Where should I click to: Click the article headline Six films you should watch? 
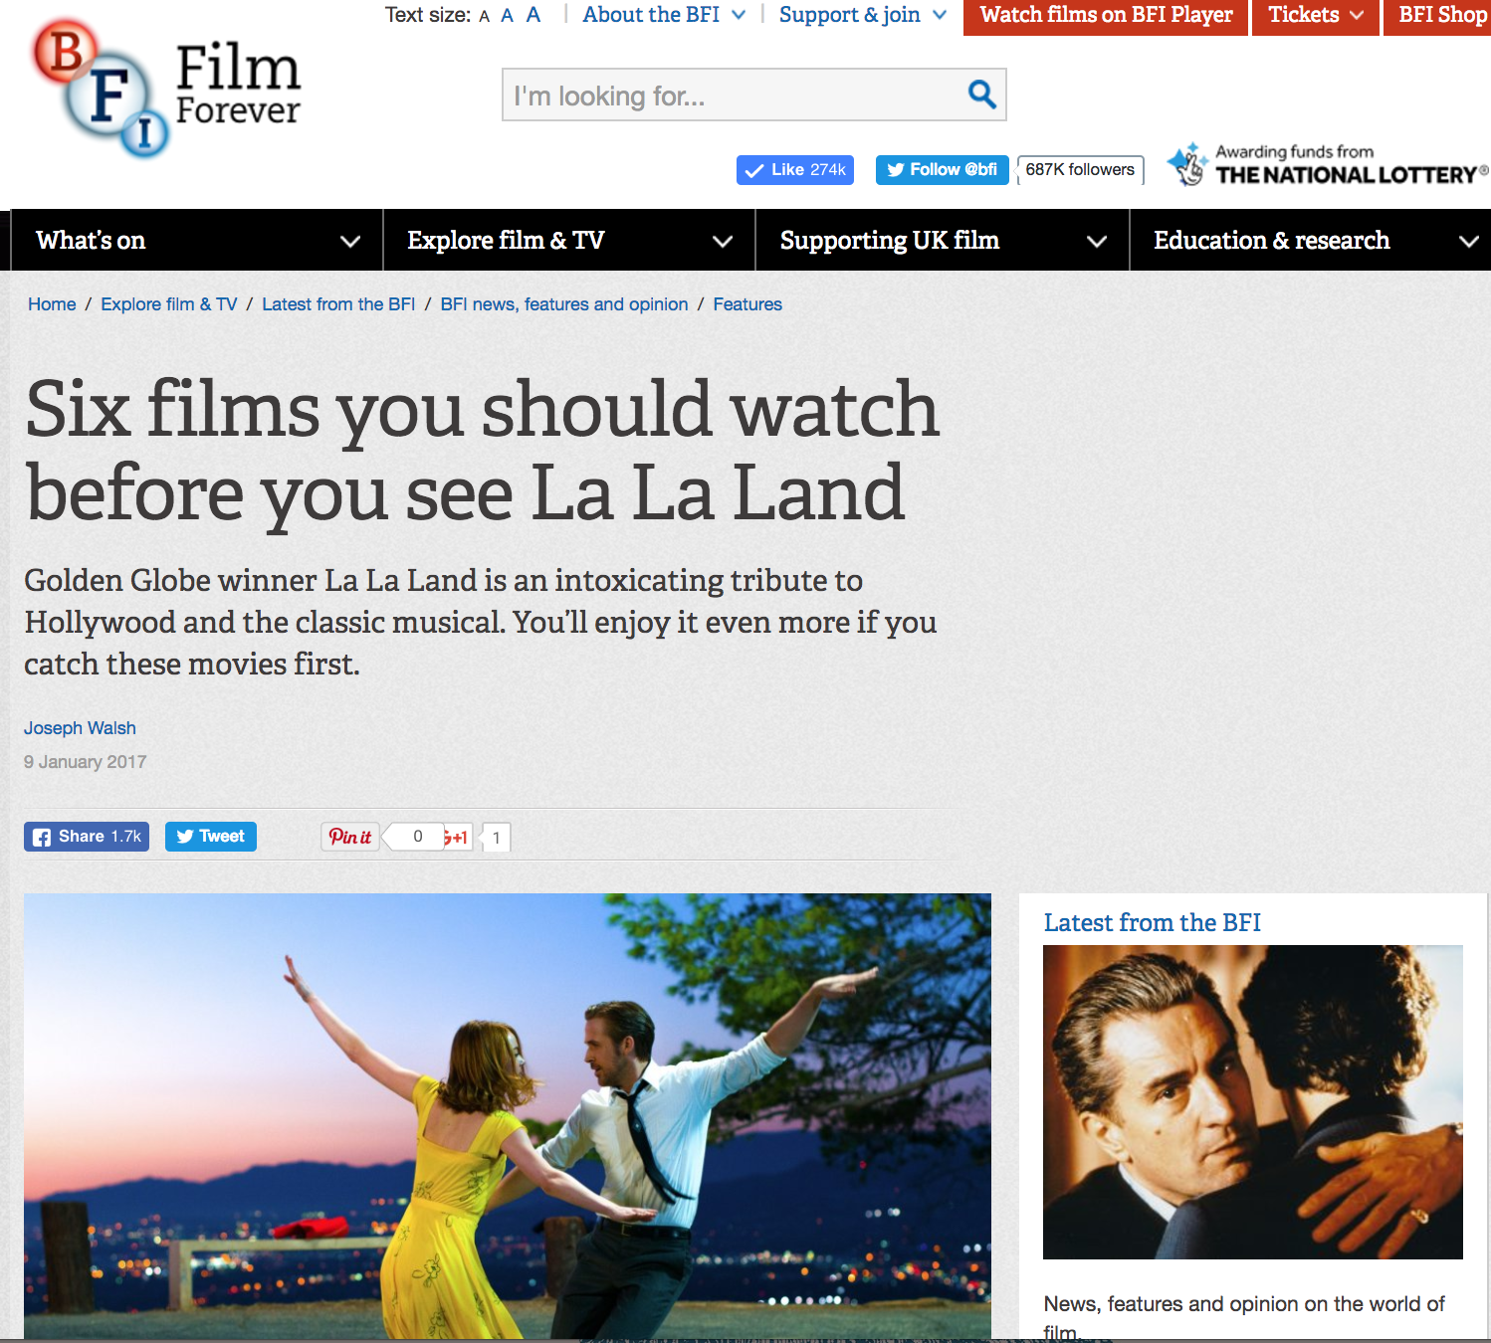point(483,452)
